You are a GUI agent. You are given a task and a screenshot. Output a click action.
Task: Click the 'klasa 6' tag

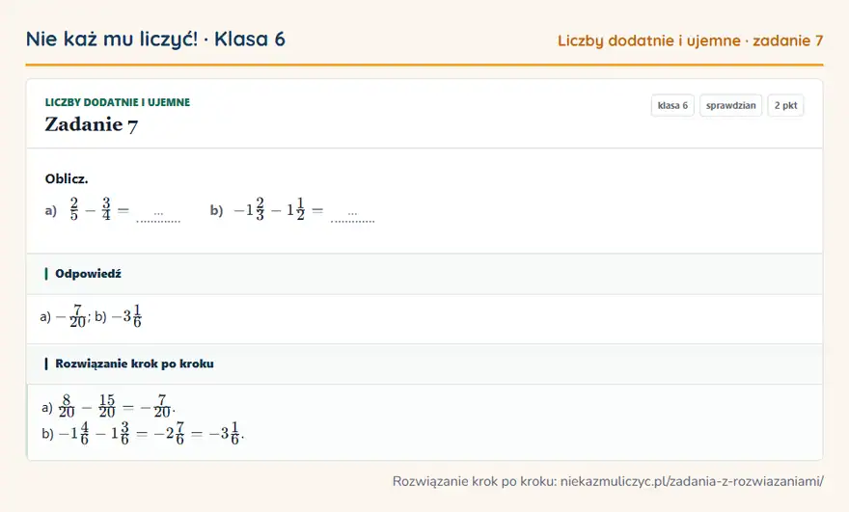click(x=672, y=105)
